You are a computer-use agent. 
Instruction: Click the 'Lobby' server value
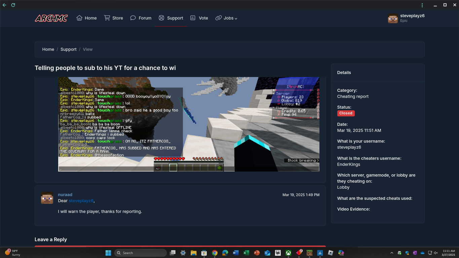tap(343, 187)
